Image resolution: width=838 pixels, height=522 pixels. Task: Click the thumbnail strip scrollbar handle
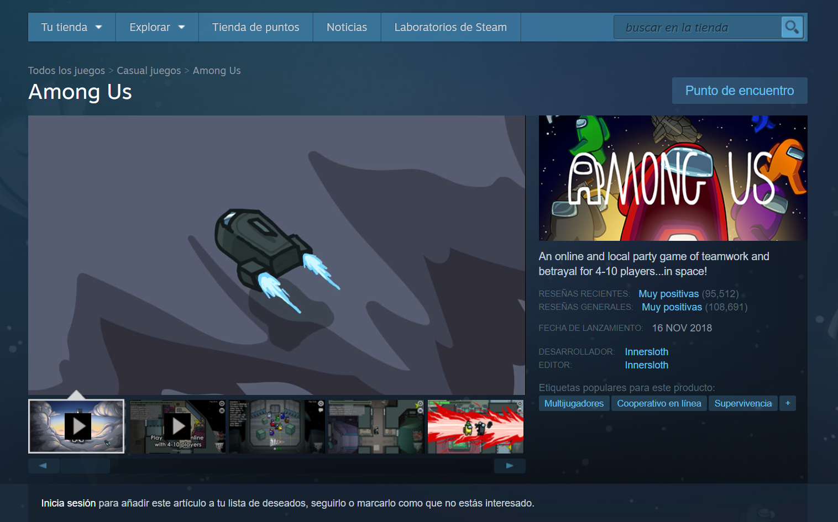(85, 466)
